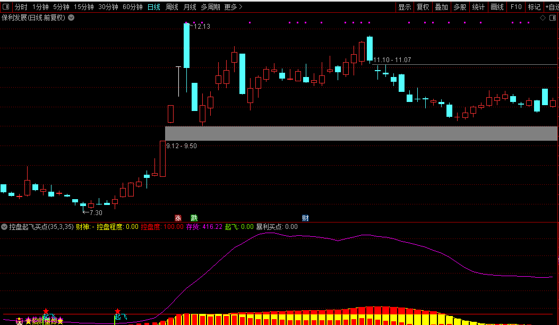
Task: Switch to 30分钟 period
Action: coord(108,7)
